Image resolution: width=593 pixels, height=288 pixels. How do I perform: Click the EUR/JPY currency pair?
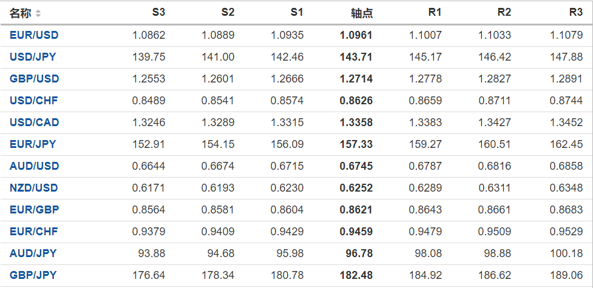(33, 144)
